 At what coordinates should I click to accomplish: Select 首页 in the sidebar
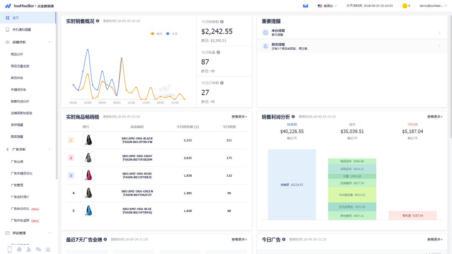coord(15,18)
